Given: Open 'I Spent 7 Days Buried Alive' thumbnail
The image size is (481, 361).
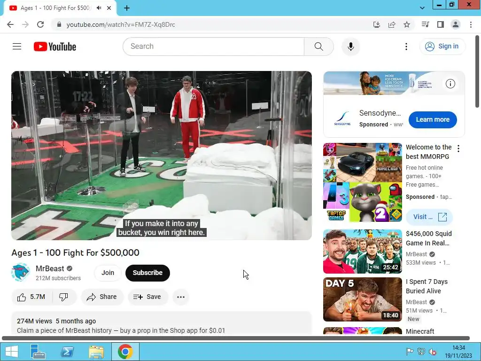Looking at the screenshot, I should pyautogui.click(x=362, y=299).
